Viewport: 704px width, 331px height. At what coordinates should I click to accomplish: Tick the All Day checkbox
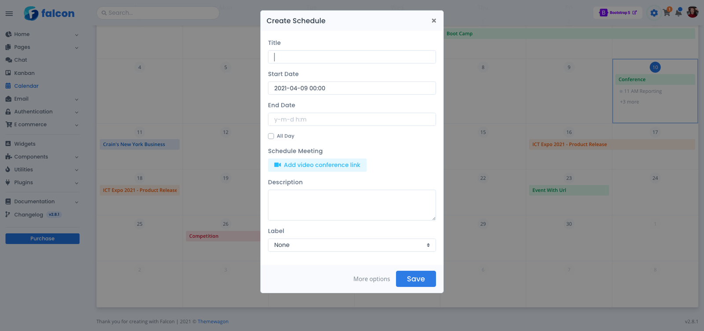271,136
